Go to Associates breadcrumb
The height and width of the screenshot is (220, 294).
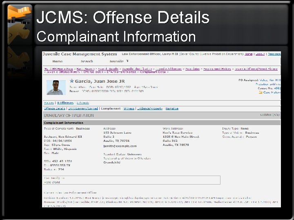coord(192,69)
